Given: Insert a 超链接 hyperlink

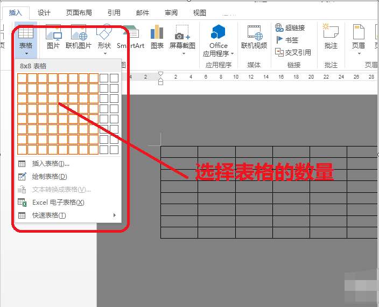Looking at the screenshot, I should coord(290,27).
